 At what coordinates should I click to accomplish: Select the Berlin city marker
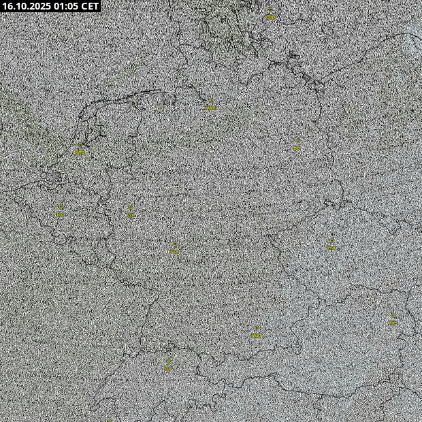click(x=297, y=145)
